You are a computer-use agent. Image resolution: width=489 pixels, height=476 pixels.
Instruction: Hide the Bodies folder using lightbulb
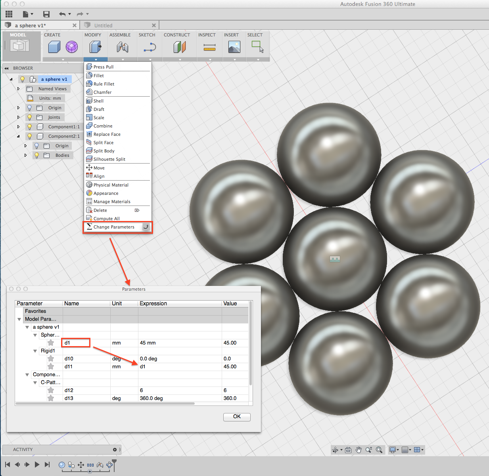(x=36, y=155)
